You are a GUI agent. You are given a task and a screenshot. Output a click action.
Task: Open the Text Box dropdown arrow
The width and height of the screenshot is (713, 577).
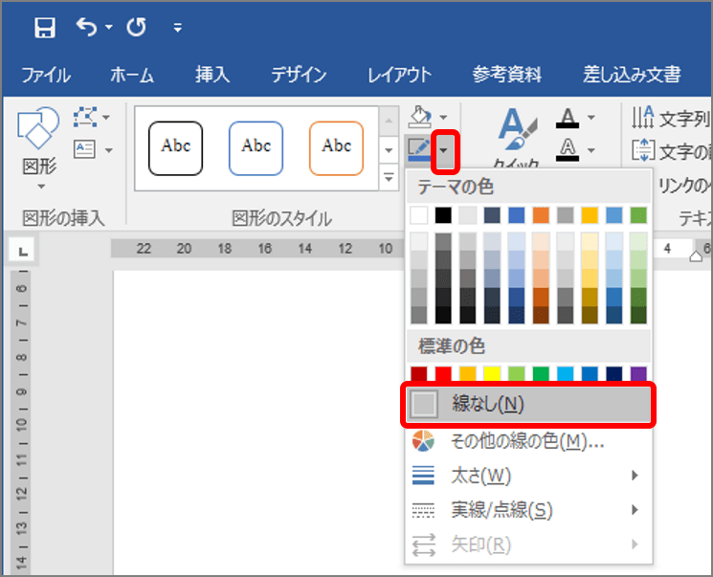click(109, 150)
